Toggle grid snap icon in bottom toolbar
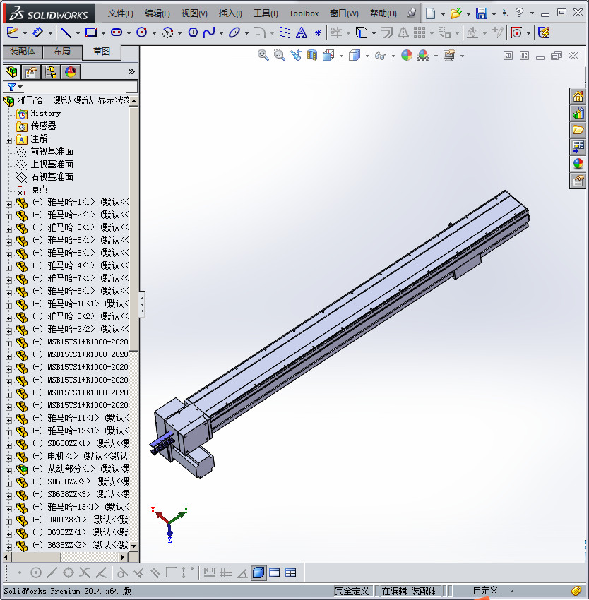This screenshot has height=600, width=589. pyautogui.click(x=226, y=572)
